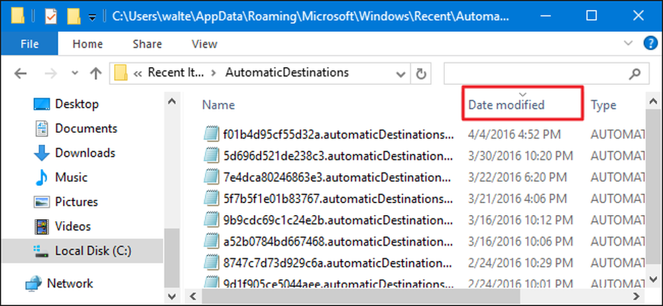Click the horizontal scrollbar left arrow

[192, 295]
